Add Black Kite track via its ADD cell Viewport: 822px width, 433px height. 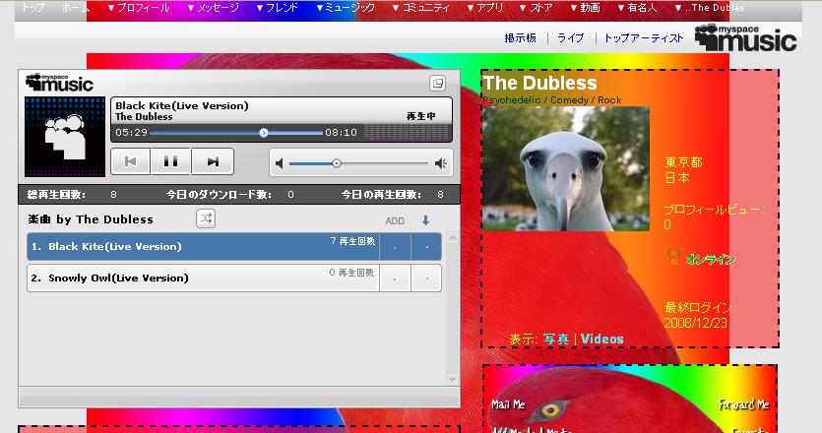[x=396, y=246]
